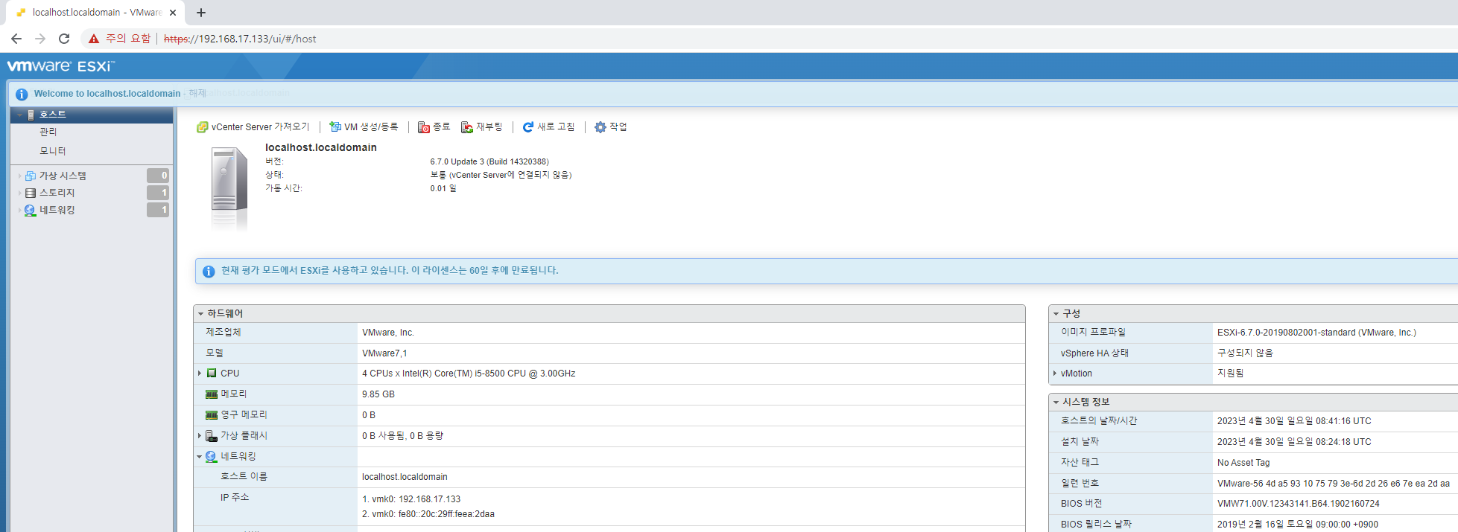
Task: Click the 0.01 일 uptime value
Action: tap(443, 188)
